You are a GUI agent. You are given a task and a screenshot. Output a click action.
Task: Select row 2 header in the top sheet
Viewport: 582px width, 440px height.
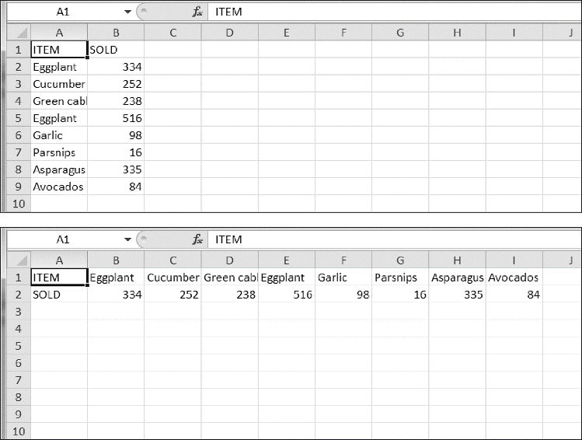tap(19, 67)
